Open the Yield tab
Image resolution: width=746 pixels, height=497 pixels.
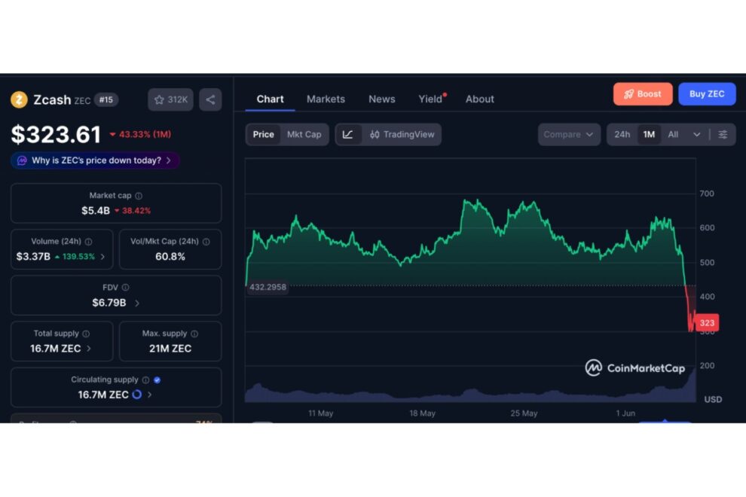[x=431, y=99]
